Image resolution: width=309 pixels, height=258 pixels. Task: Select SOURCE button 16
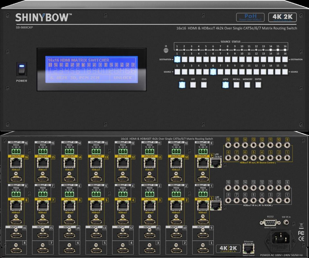coord(285,72)
